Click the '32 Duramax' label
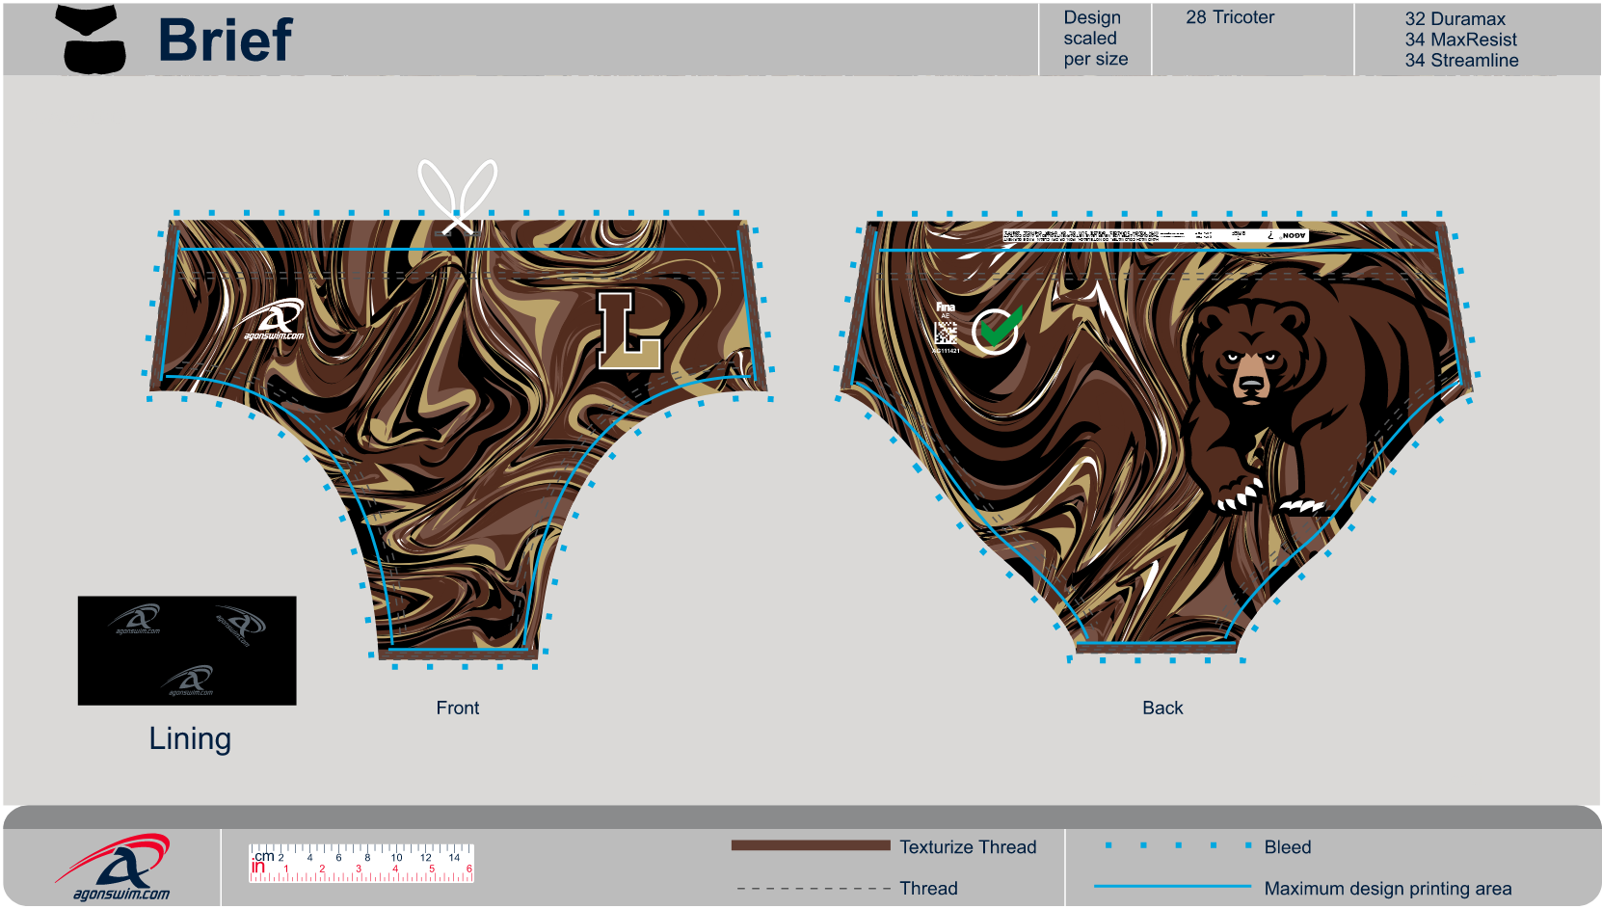This screenshot has width=1602, height=909. (1455, 19)
